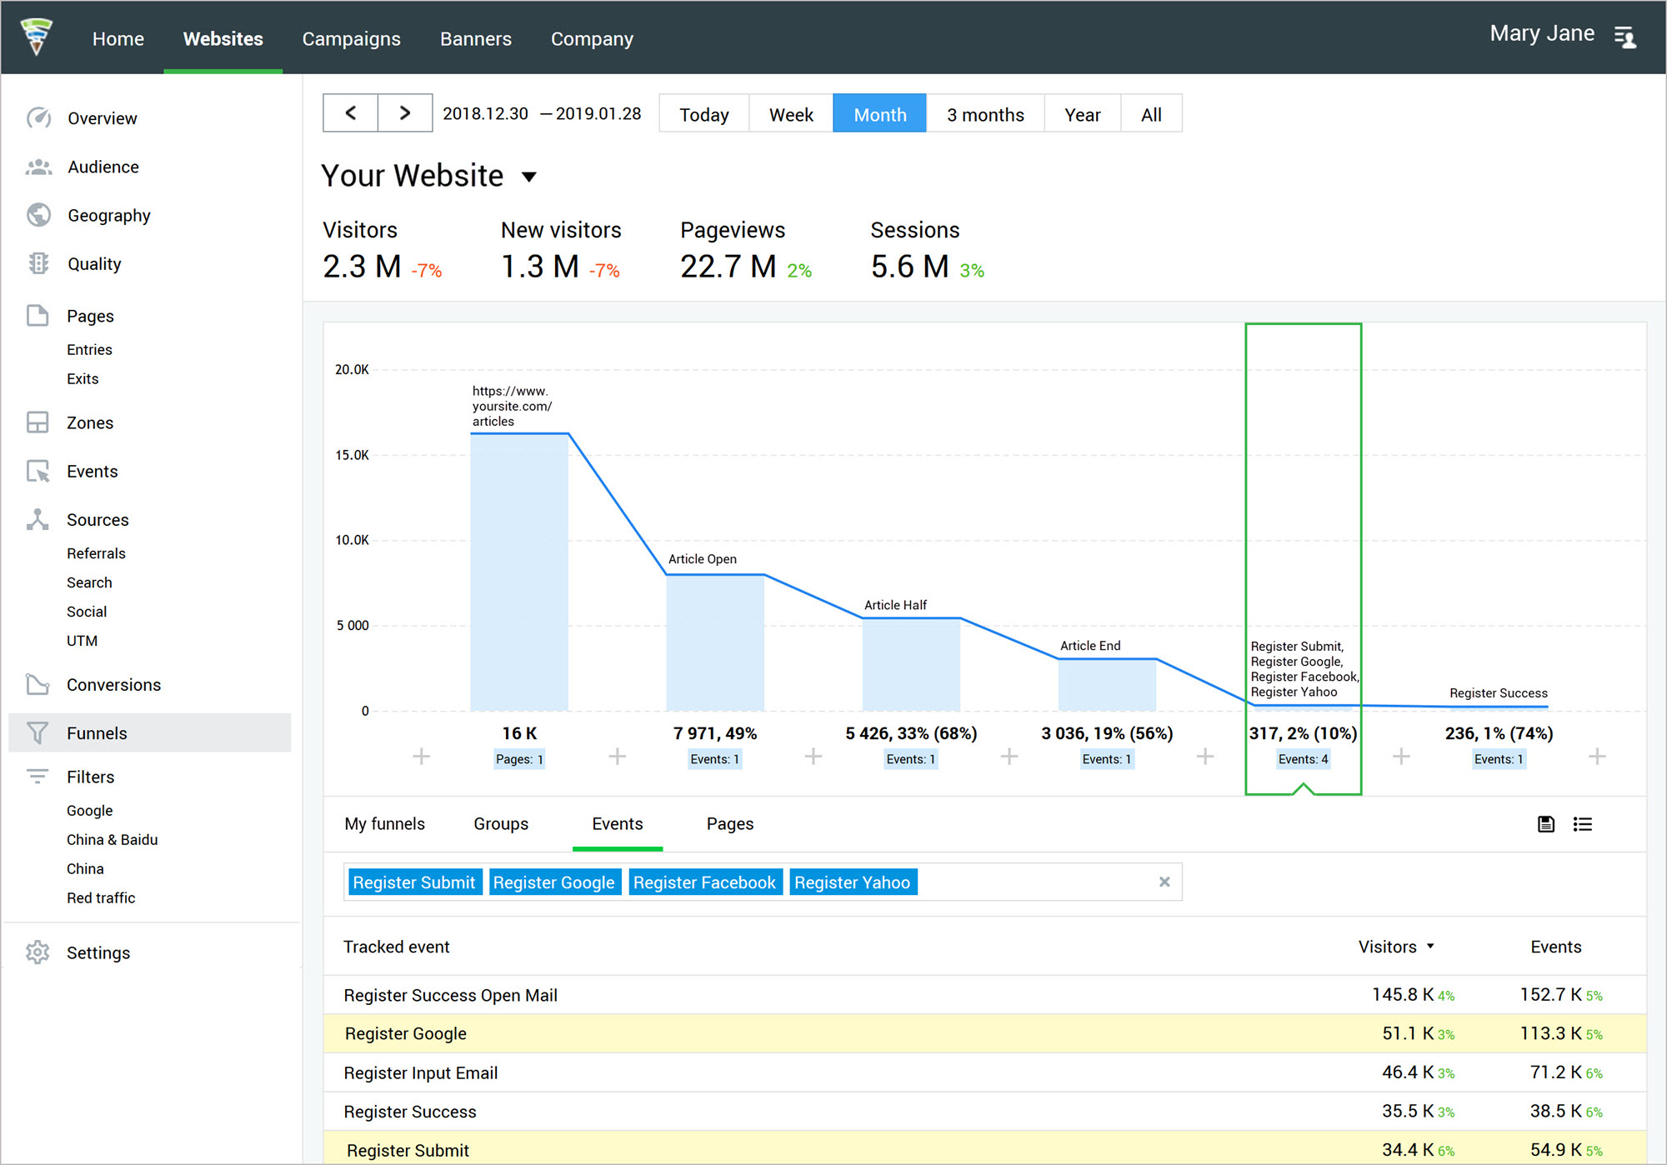
Task: Toggle visibility of Register Submit tag
Action: pos(413,882)
